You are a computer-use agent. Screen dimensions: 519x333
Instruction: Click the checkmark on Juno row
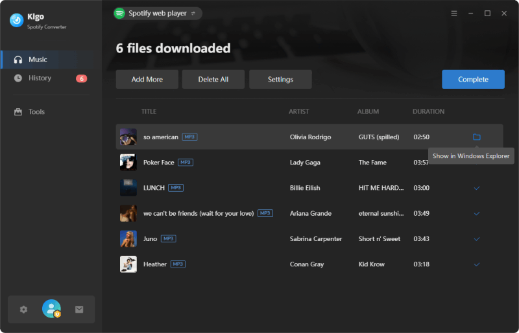pos(477,239)
